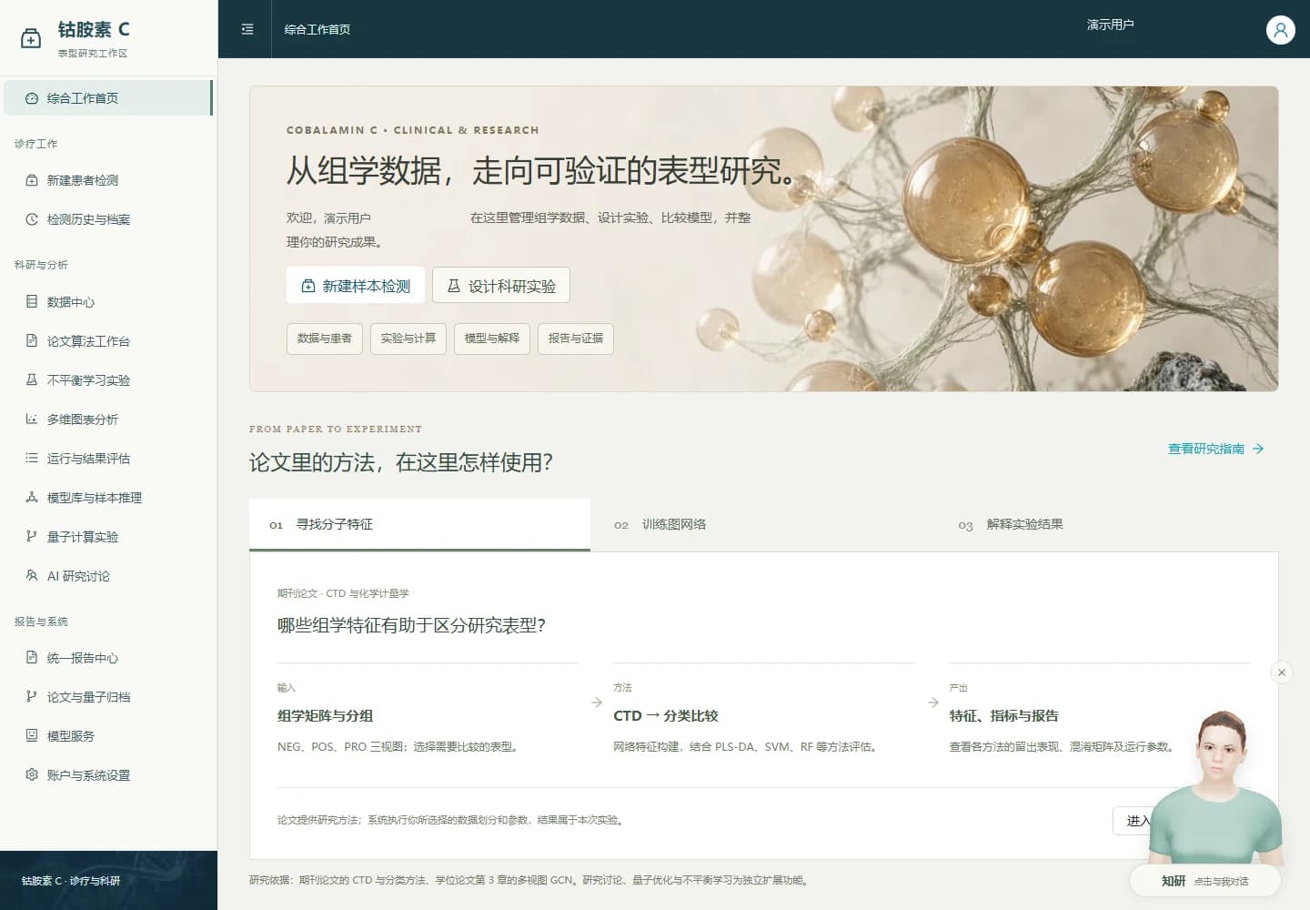Open the user avatar profile icon
The image size is (1310, 910).
pyautogui.click(x=1280, y=30)
